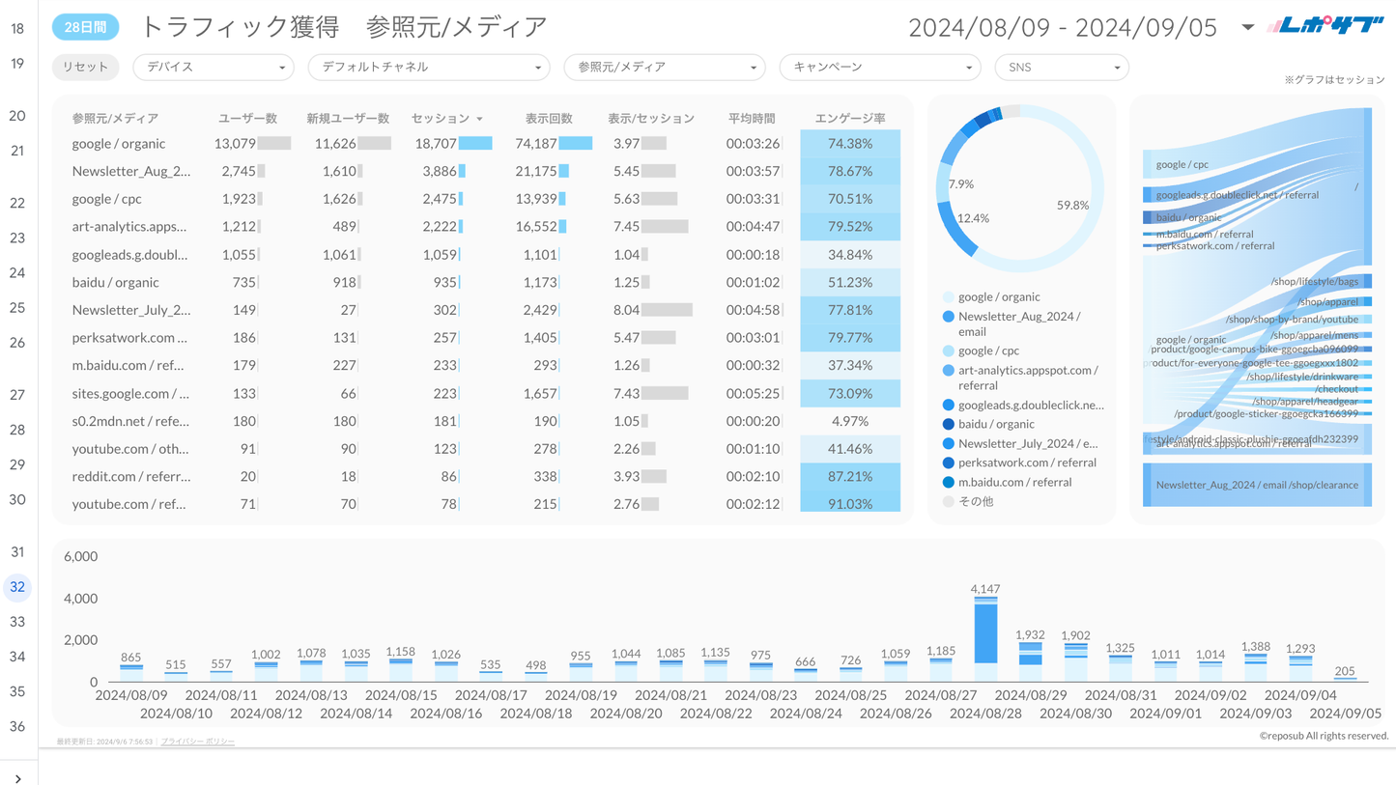
Task: Click google / organic legend dot
Action: [x=948, y=297]
